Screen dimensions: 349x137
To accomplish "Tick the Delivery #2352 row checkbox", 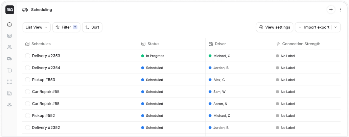I will (x=28, y=128).
